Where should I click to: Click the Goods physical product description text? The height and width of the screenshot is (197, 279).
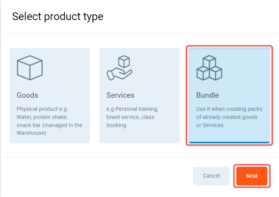pos(50,121)
